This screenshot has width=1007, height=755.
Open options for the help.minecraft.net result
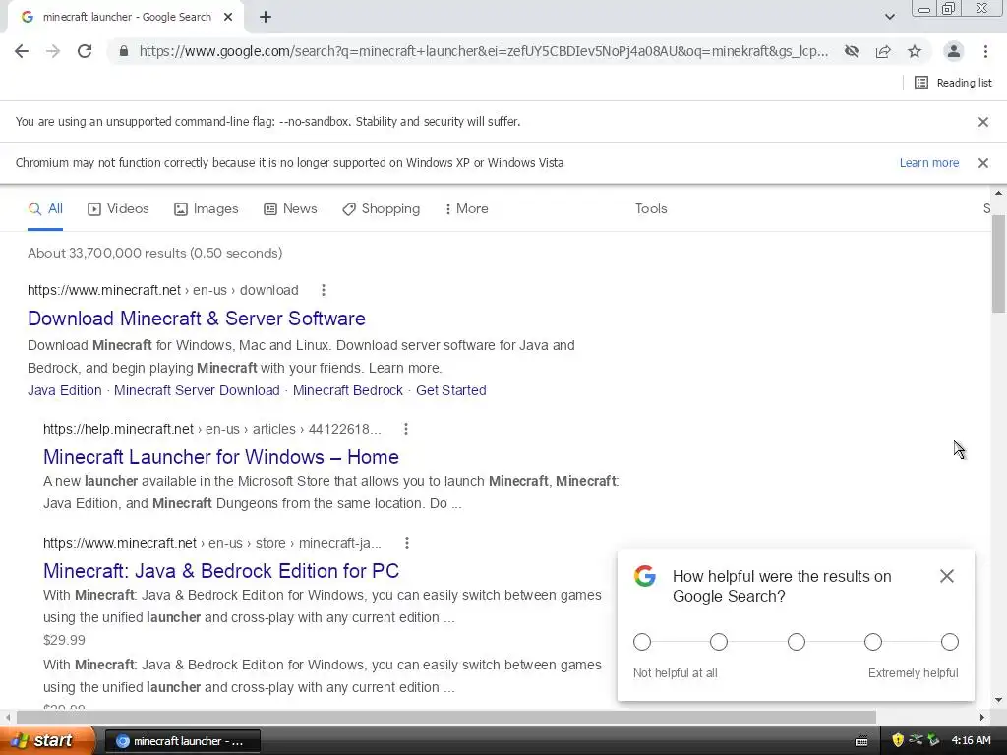[406, 429]
